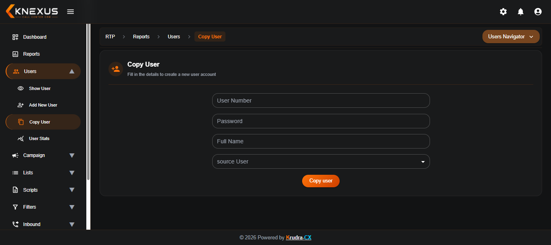Click the Show User eye icon
The height and width of the screenshot is (245, 551).
[21, 88]
